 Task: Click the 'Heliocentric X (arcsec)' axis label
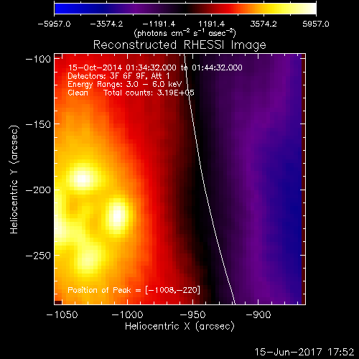(x=179, y=327)
